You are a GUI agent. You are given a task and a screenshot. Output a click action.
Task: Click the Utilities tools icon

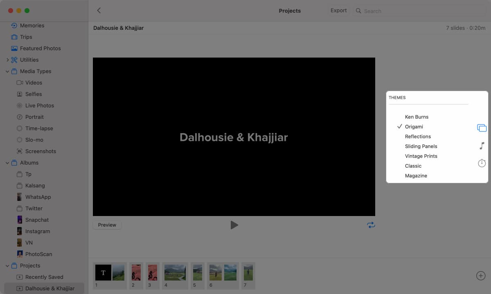point(14,60)
